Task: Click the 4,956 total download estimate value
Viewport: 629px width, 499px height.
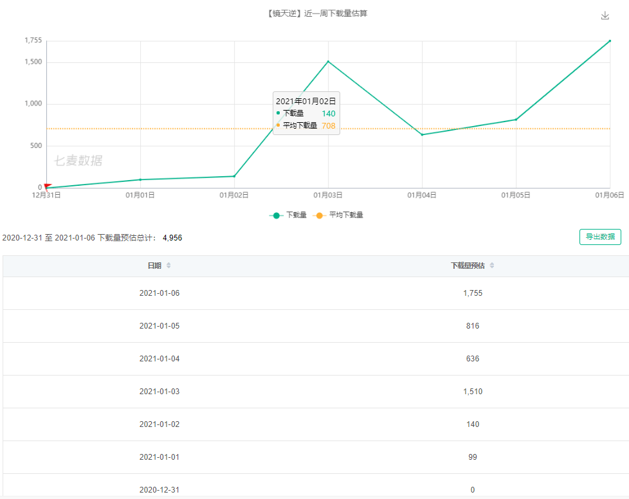Action: tap(172, 238)
